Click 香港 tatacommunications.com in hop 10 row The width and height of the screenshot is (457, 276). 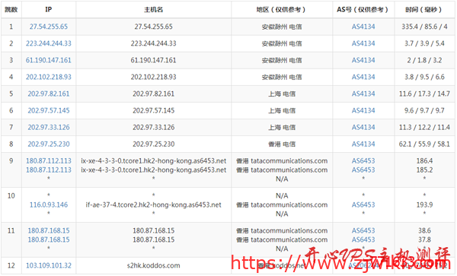click(282, 205)
